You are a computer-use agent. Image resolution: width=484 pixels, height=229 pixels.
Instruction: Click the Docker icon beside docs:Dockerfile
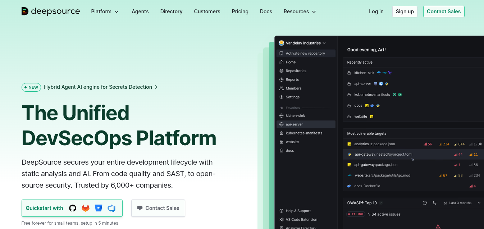pyautogui.click(x=349, y=186)
